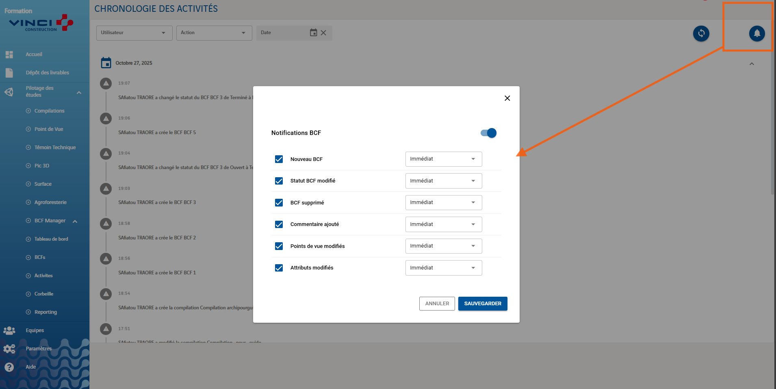Image resolution: width=776 pixels, height=389 pixels.
Task: Click the refresh sync icon
Action: pyautogui.click(x=701, y=33)
